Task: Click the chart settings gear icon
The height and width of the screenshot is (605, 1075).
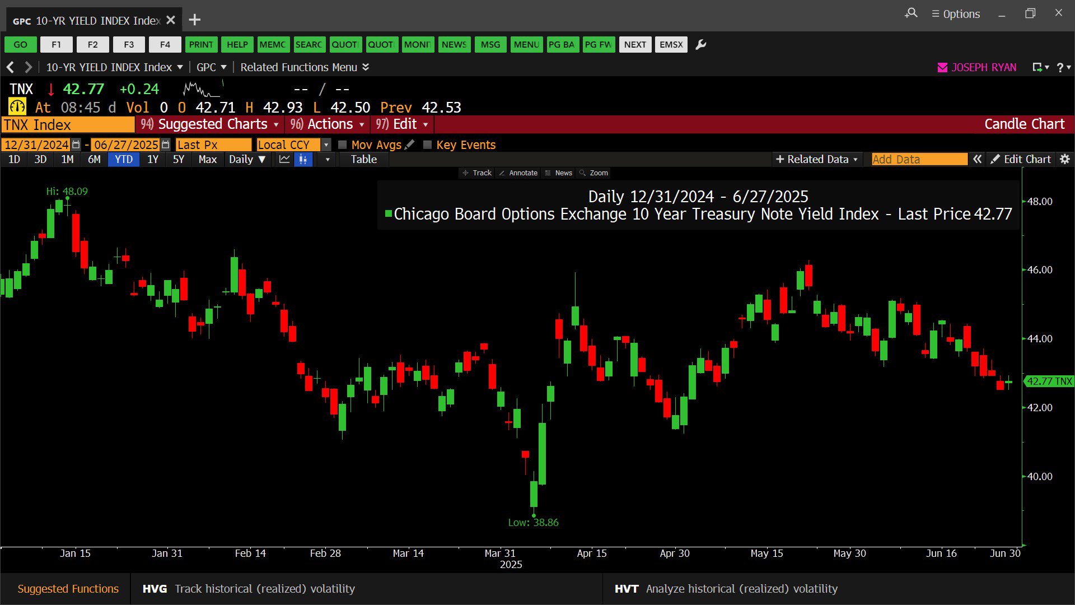Action: [1065, 160]
